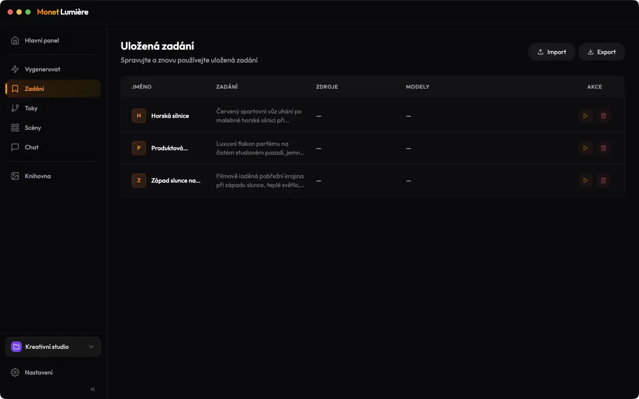Run the Západ slunce prompt play icon

pos(585,180)
